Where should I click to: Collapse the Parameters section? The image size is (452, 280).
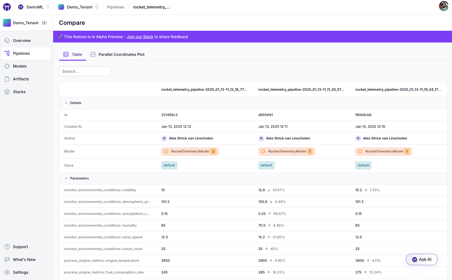[66, 178]
